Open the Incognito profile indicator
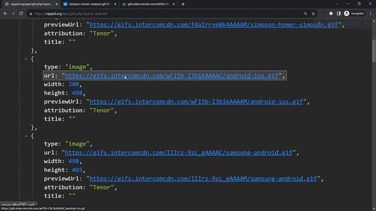This screenshot has height=211, width=376. pyautogui.click(x=354, y=13)
